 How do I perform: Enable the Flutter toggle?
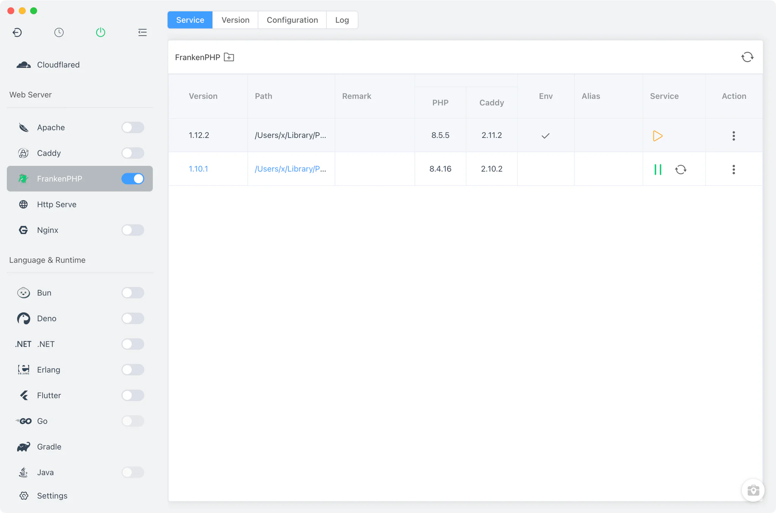point(133,395)
